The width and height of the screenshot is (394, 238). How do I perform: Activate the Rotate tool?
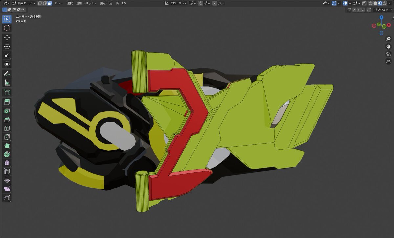click(7, 47)
